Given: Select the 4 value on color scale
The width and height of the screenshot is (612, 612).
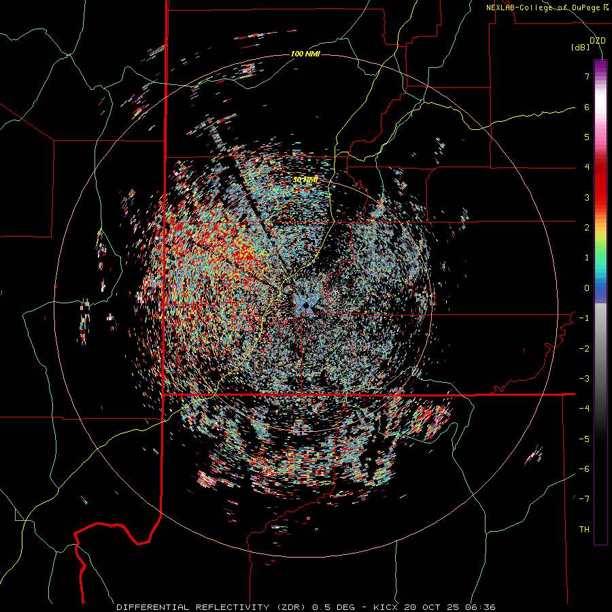Looking at the screenshot, I should pos(587,167).
